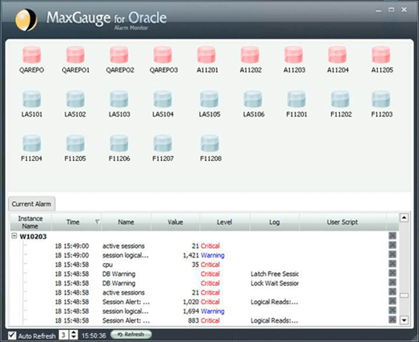Sort by the Level column header
This screenshot has height=342, width=419.
point(225,222)
